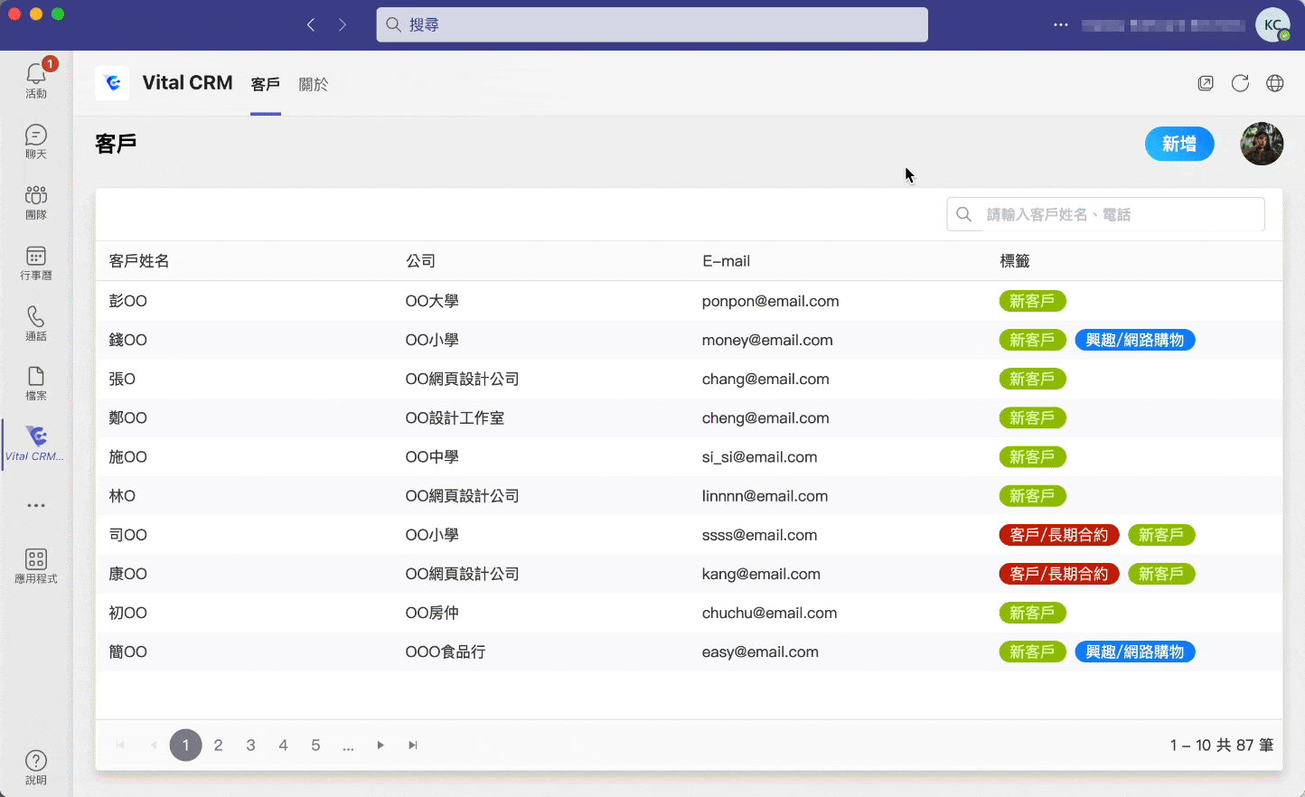Viewport: 1305px width, 797px height.
Task: Open customer 彭OO
Action: pos(127,301)
